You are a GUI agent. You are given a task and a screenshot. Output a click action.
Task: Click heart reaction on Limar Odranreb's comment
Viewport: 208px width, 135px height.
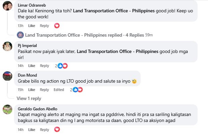click(57, 26)
